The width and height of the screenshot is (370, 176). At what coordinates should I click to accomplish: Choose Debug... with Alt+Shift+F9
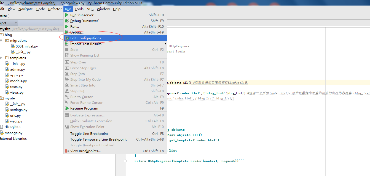115,32
